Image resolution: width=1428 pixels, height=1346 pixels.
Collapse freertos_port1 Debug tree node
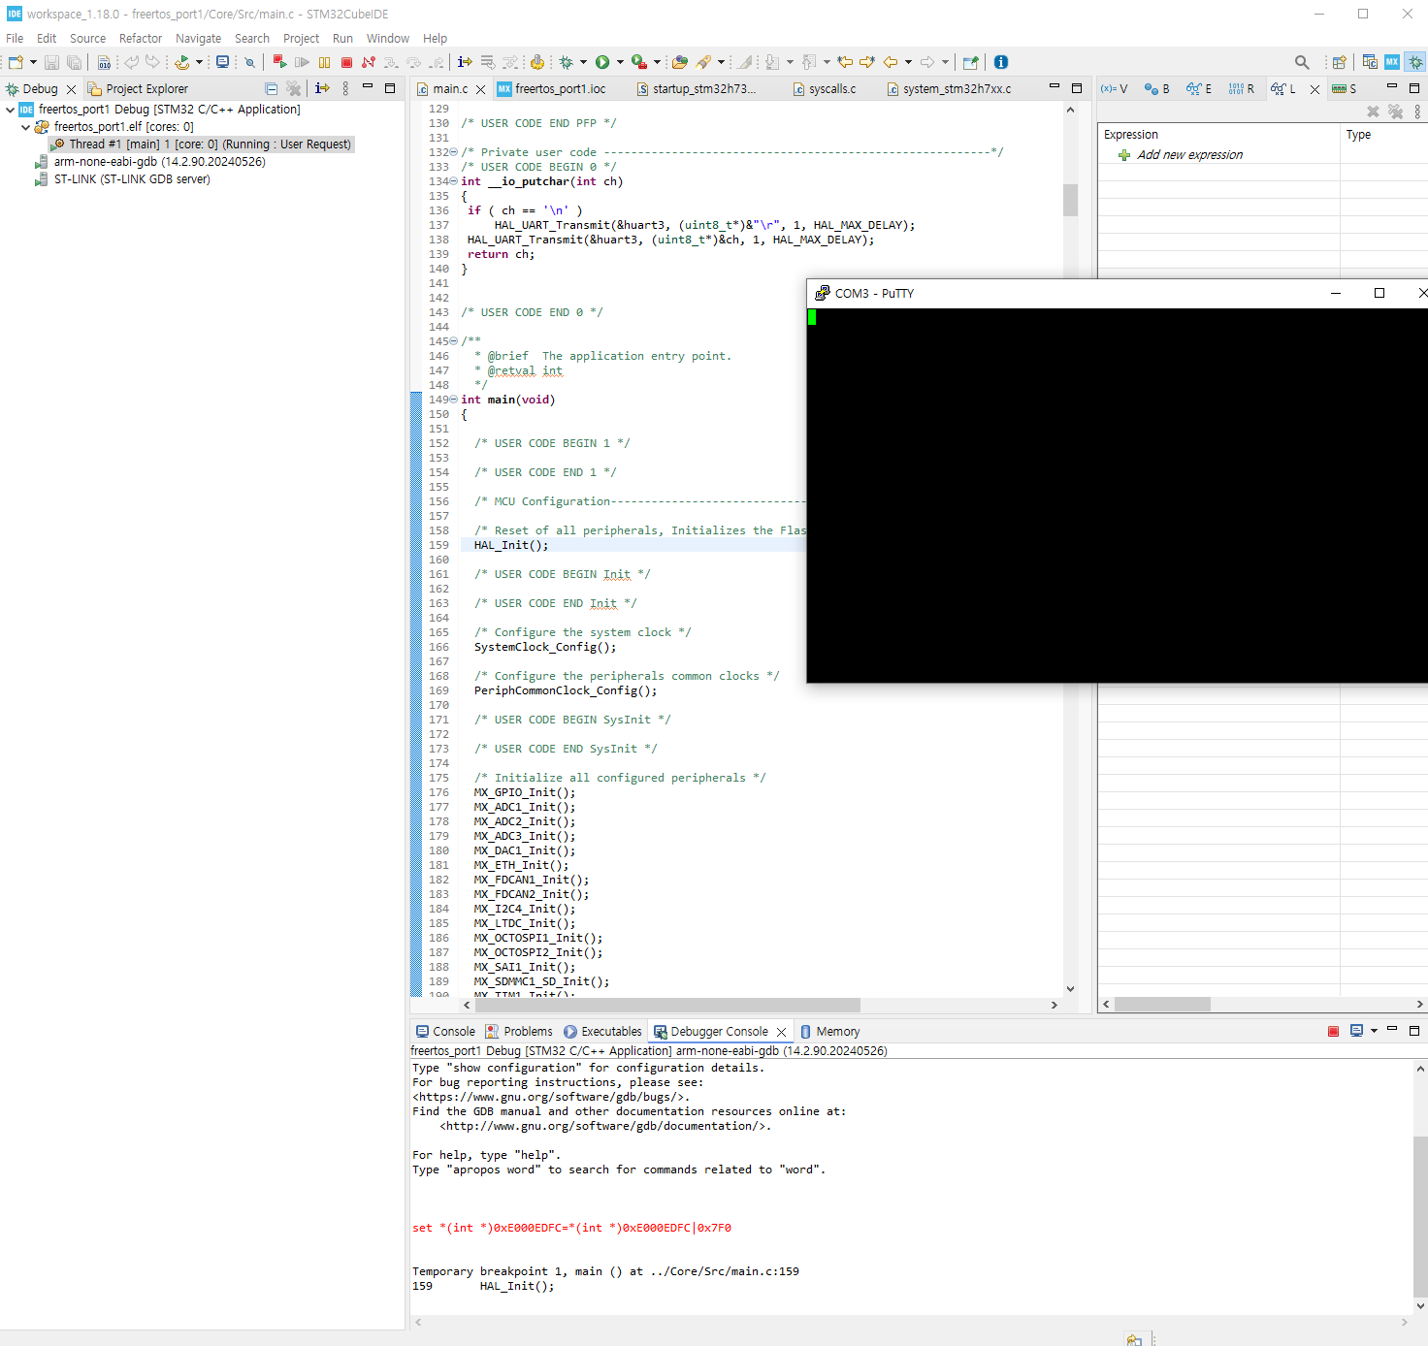10,110
